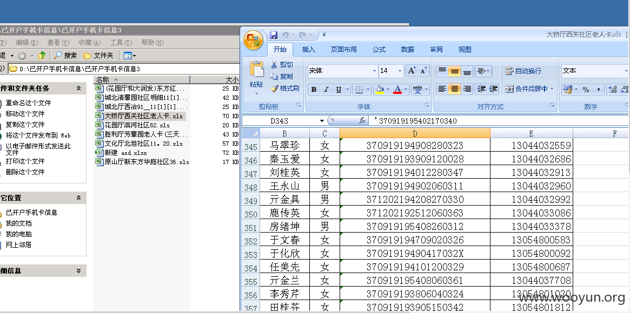Open the font group dialog launcher (字体)
The image size is (630, 313).
[426, 105]
